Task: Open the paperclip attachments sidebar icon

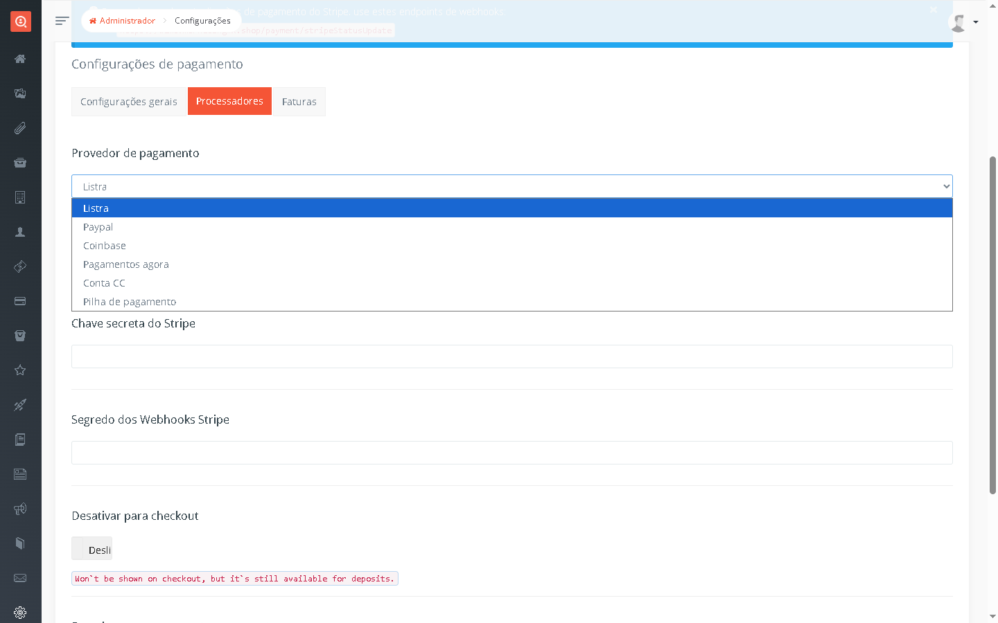Action: pyautogui.click(x=20, y=128)
